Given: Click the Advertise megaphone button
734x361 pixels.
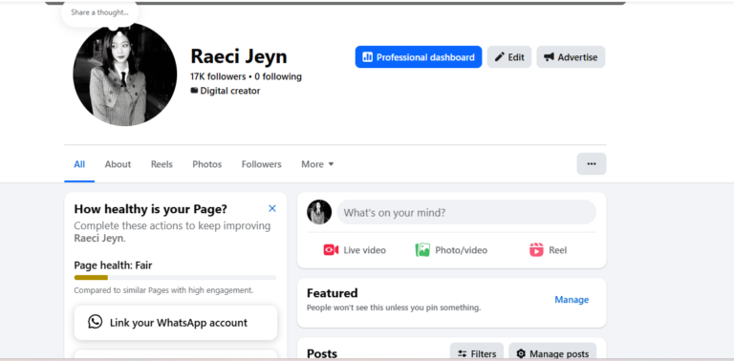Looking at the screenshot, I should (x=571, y=57).
